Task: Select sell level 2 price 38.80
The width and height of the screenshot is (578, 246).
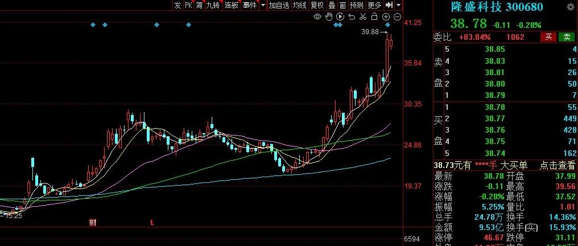Action: [x=495, y=84]
